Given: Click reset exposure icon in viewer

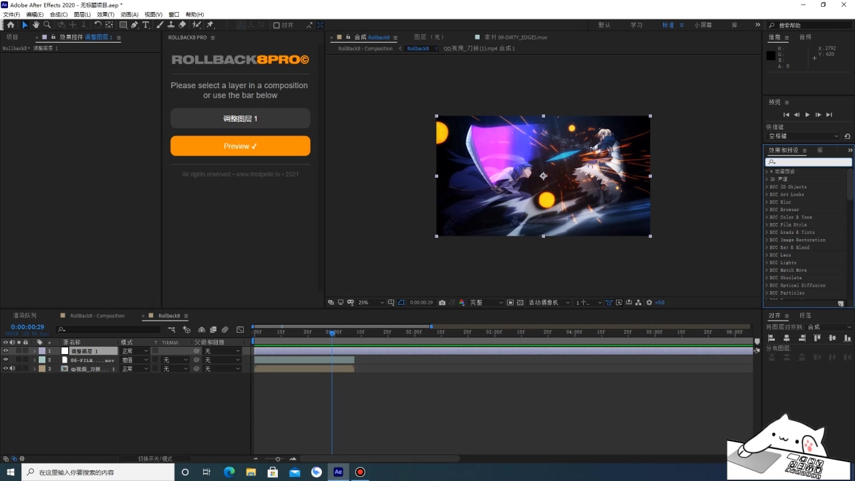Looking at the screenshot, I should coord(649,302).
